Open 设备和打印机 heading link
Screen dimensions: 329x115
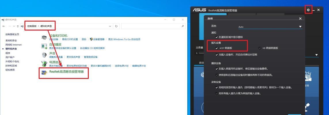coord(58,36)
